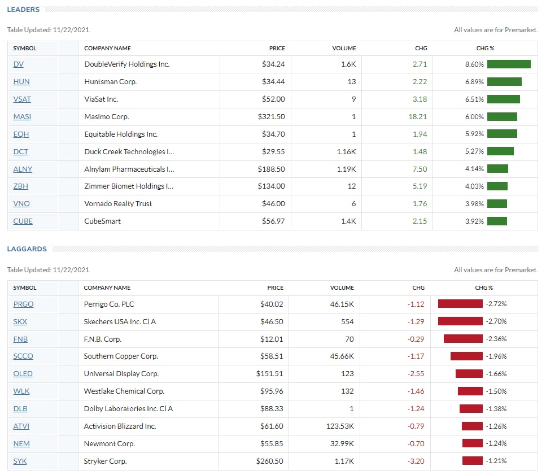Click the Laggards CHG column header
Viewport: 546px width, 475px height.
(418, 287)
